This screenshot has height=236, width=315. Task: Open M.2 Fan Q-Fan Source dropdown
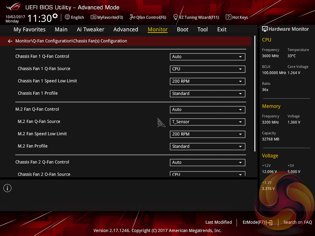pyautogui.click(x=208, y=122)
